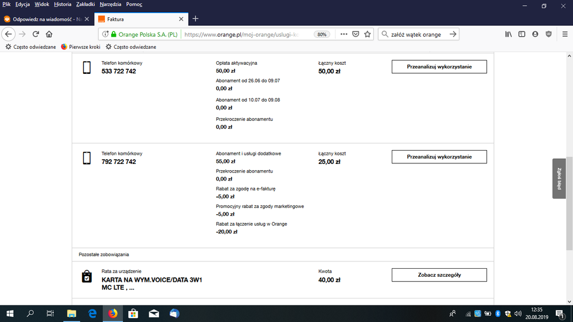573x322 pixels.
Task: Bookmark this page with the star
Action: click(367, 34)
